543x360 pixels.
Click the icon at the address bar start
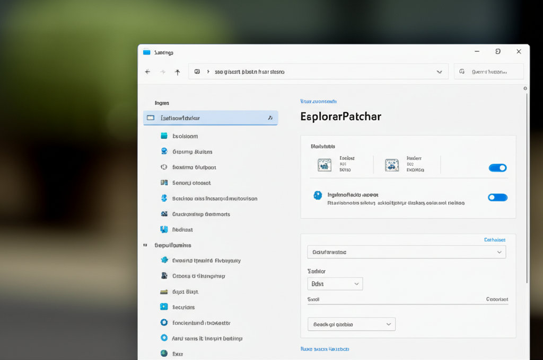[197, 71]
